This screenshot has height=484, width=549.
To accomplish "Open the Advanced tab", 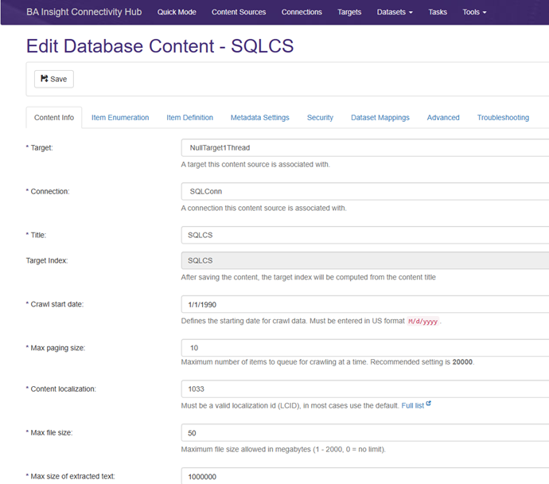I will [443, 117].
